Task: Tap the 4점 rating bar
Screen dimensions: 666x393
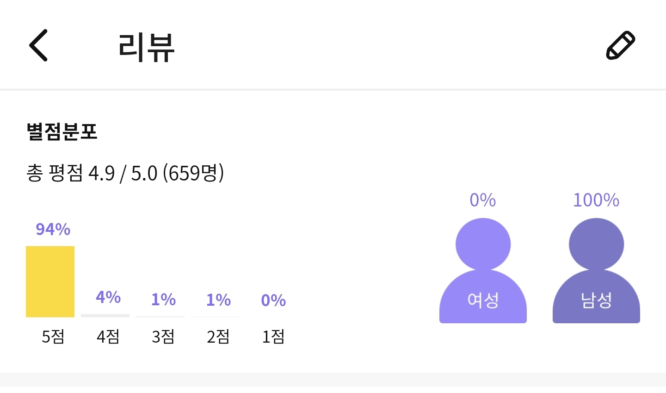Action: 105,315
